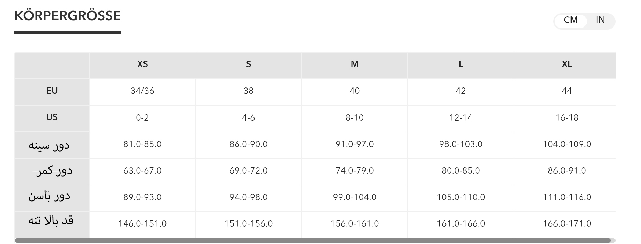Switch units to IN (inches)
Screen dimensions: 641x244
(600, 20)
